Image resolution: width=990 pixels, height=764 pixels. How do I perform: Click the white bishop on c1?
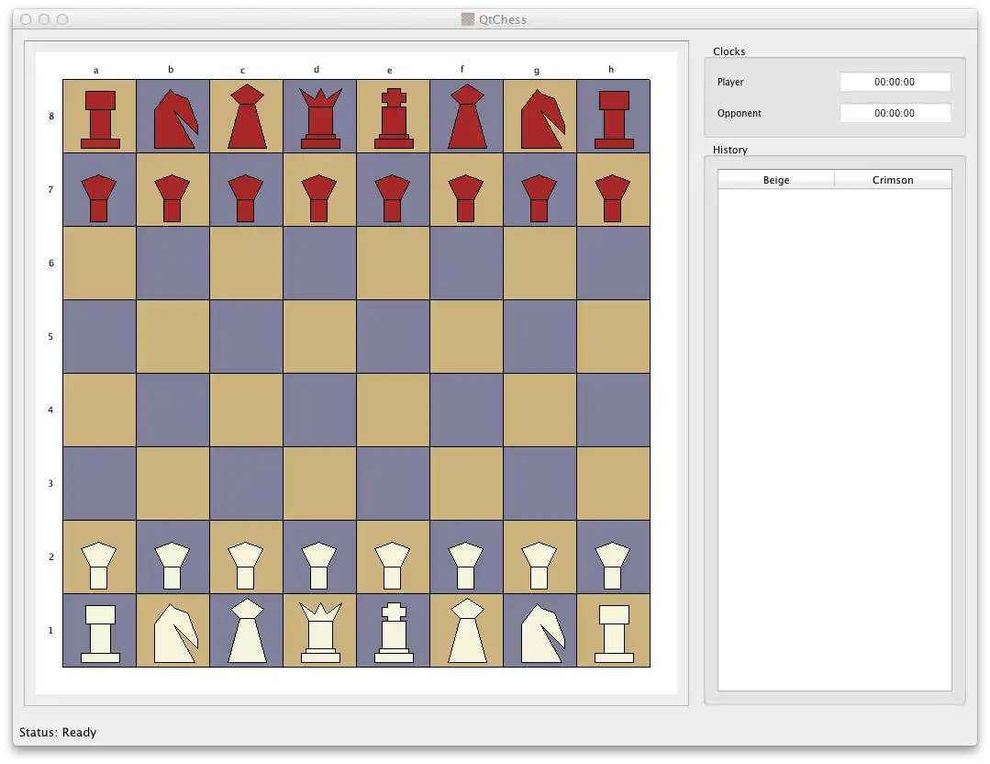(x=246, y=632)
